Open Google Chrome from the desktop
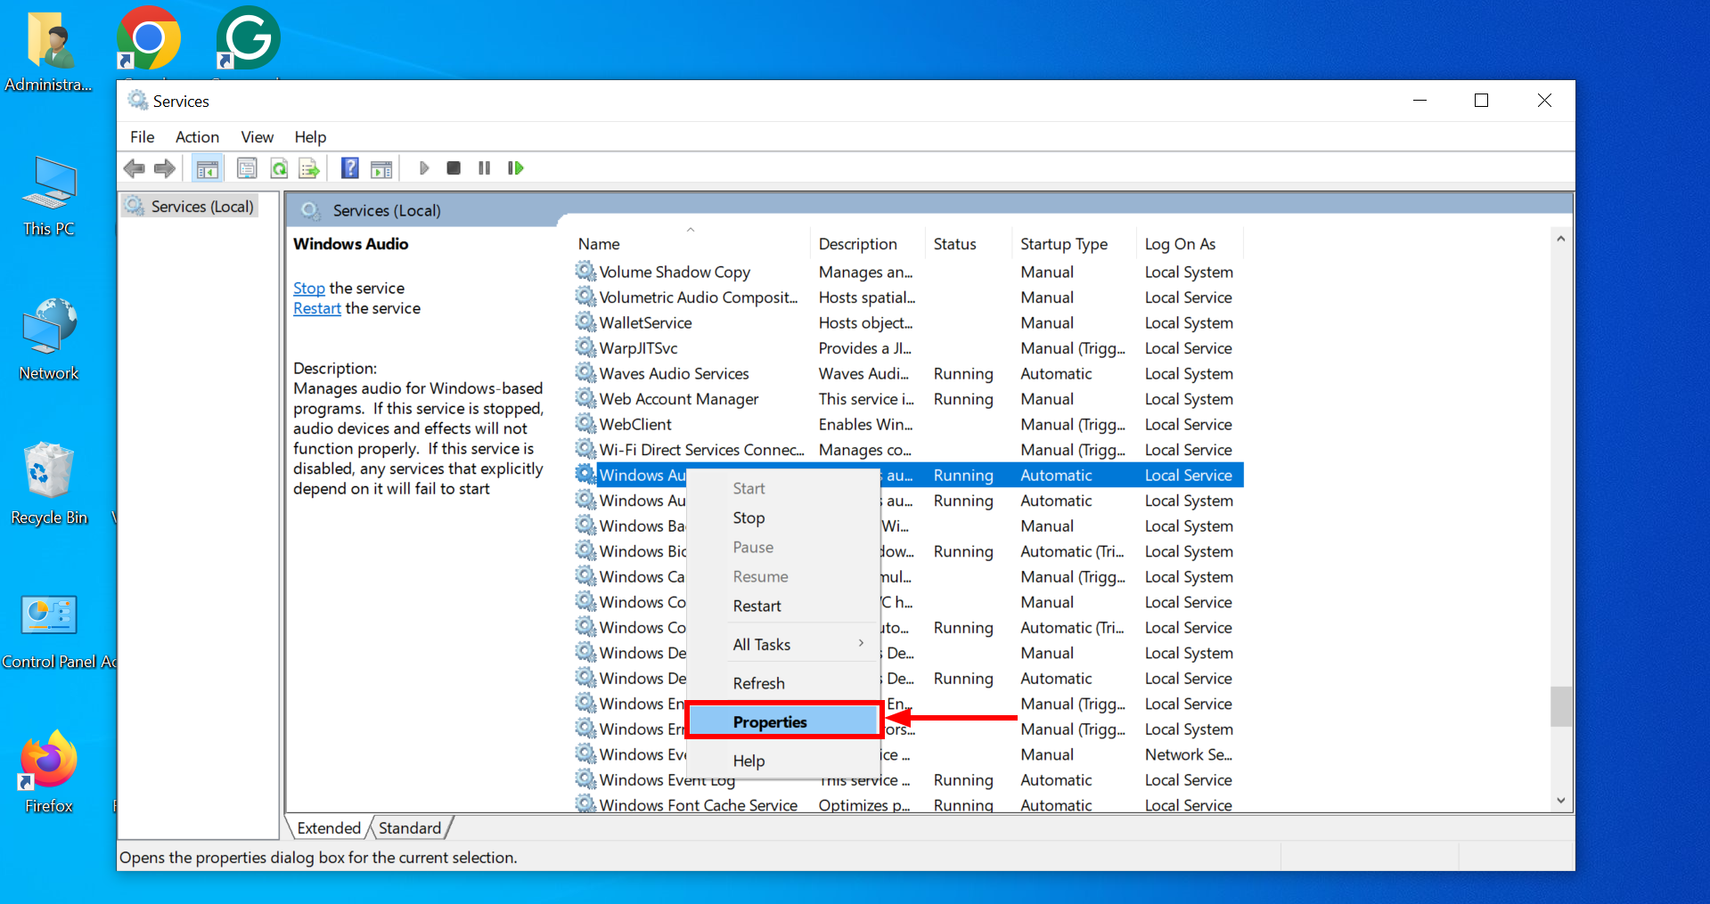 149,38
